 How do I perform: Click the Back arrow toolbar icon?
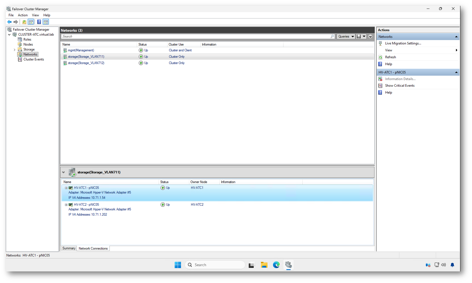click(9, 22)
